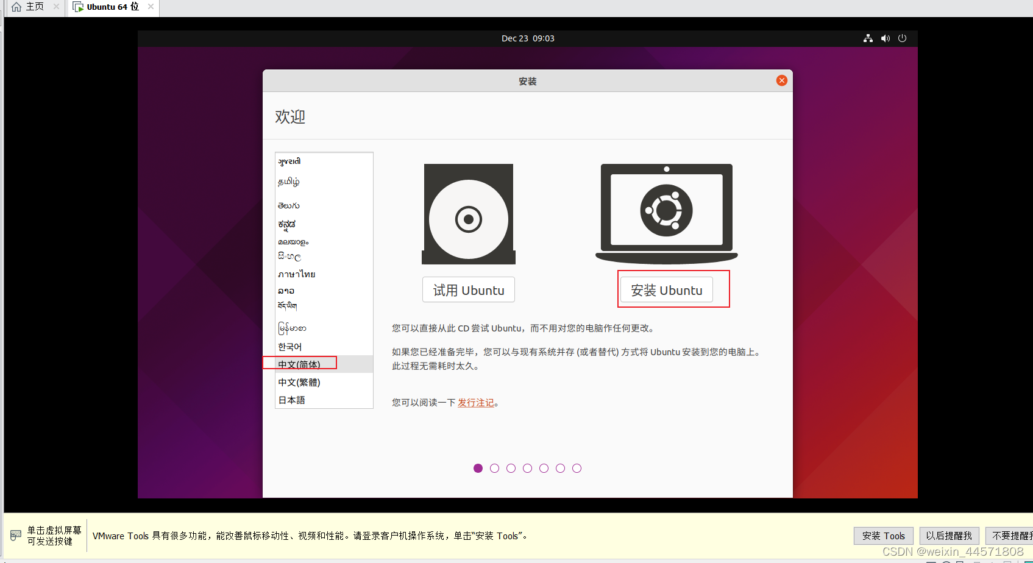Click the CD disc image for trying Ubuntu
This screenshot has height=563, width=1033.
pos(469,214)
